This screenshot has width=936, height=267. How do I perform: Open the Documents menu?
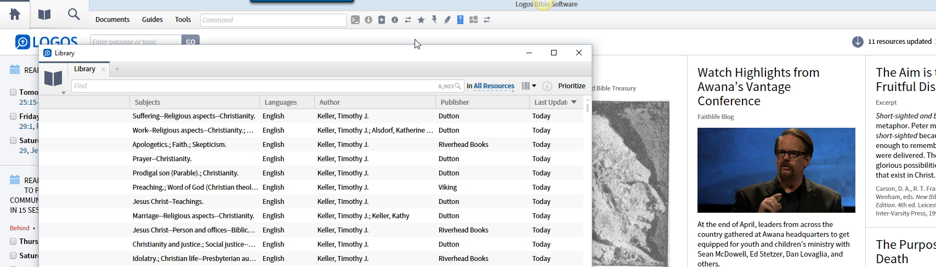click(x=112, y=20)
